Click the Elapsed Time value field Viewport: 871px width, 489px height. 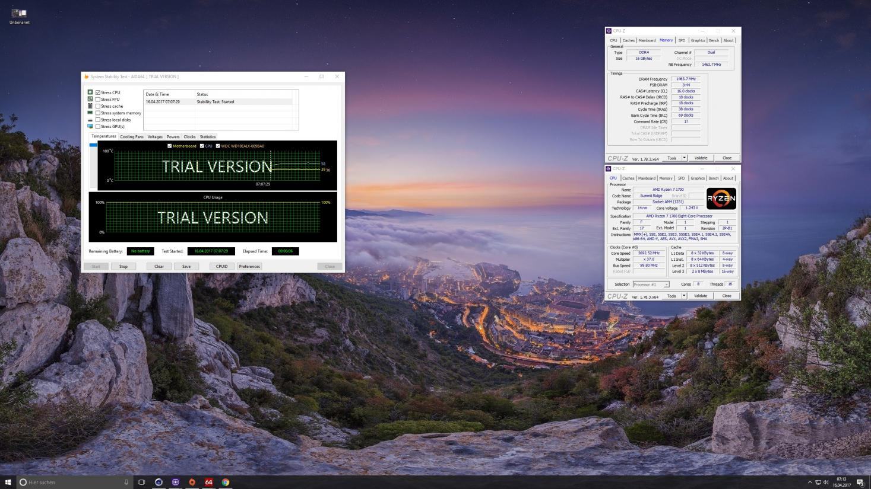[x=286, y=251]
